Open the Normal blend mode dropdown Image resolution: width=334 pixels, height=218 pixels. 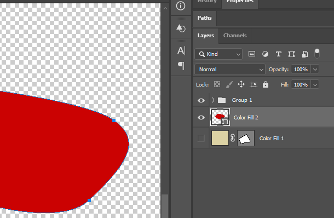click(230, 70)
